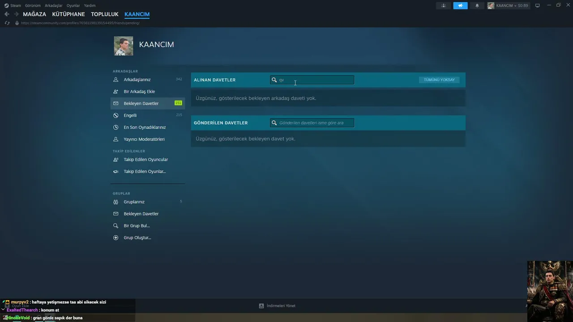Click the magnifier in Gönderilen Davetler search
The width and height of the screenshot is (573, 322).
pos(274,123)
